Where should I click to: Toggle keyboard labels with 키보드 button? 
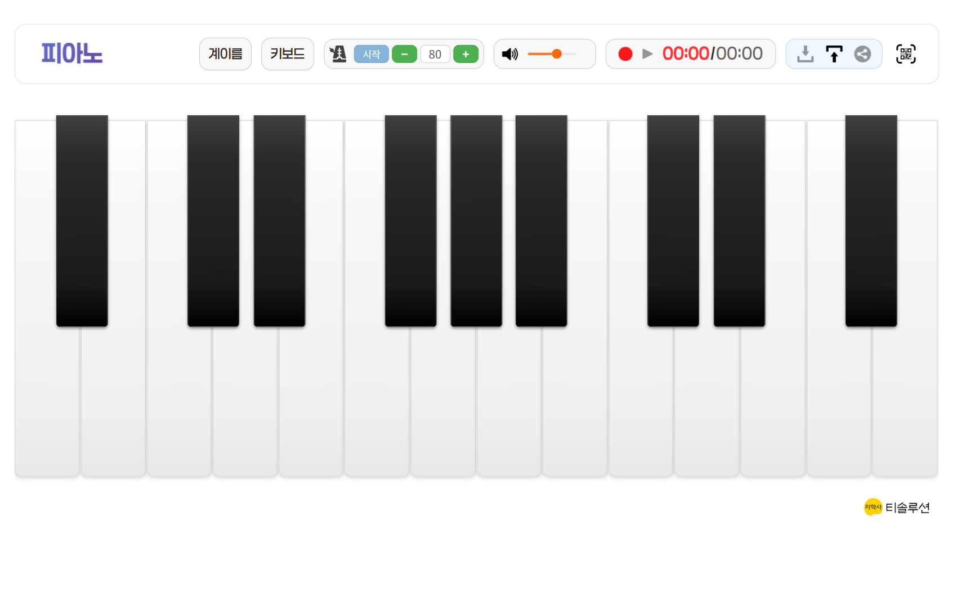click(288, 54)
